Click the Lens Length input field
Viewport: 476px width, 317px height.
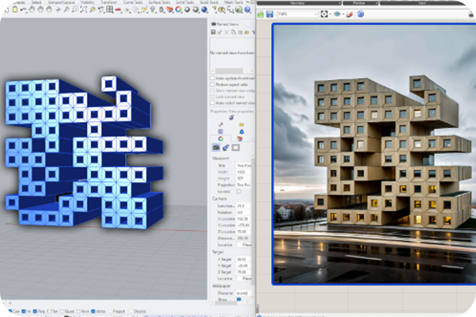244,206
